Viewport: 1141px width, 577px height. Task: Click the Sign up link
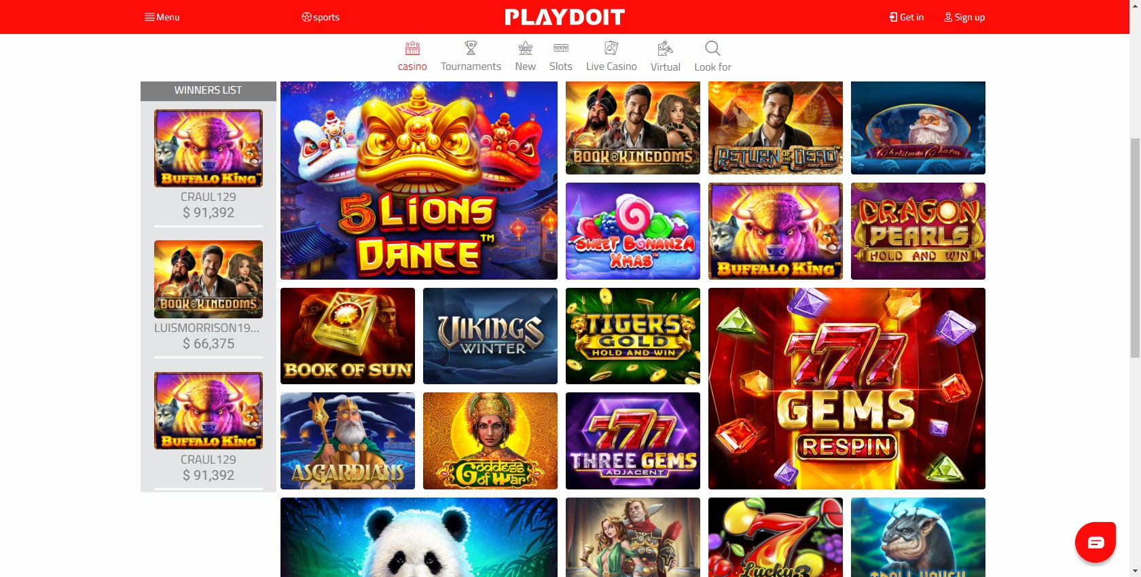[964, 17]
